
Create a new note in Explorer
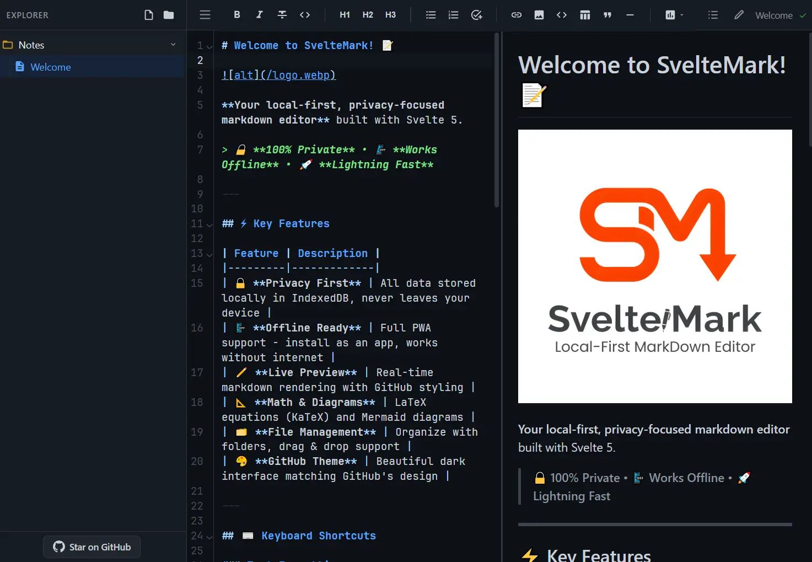click(148, 15)
